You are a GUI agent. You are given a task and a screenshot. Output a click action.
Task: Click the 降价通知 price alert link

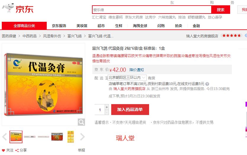pyautogui.click(x=137, y=70)
